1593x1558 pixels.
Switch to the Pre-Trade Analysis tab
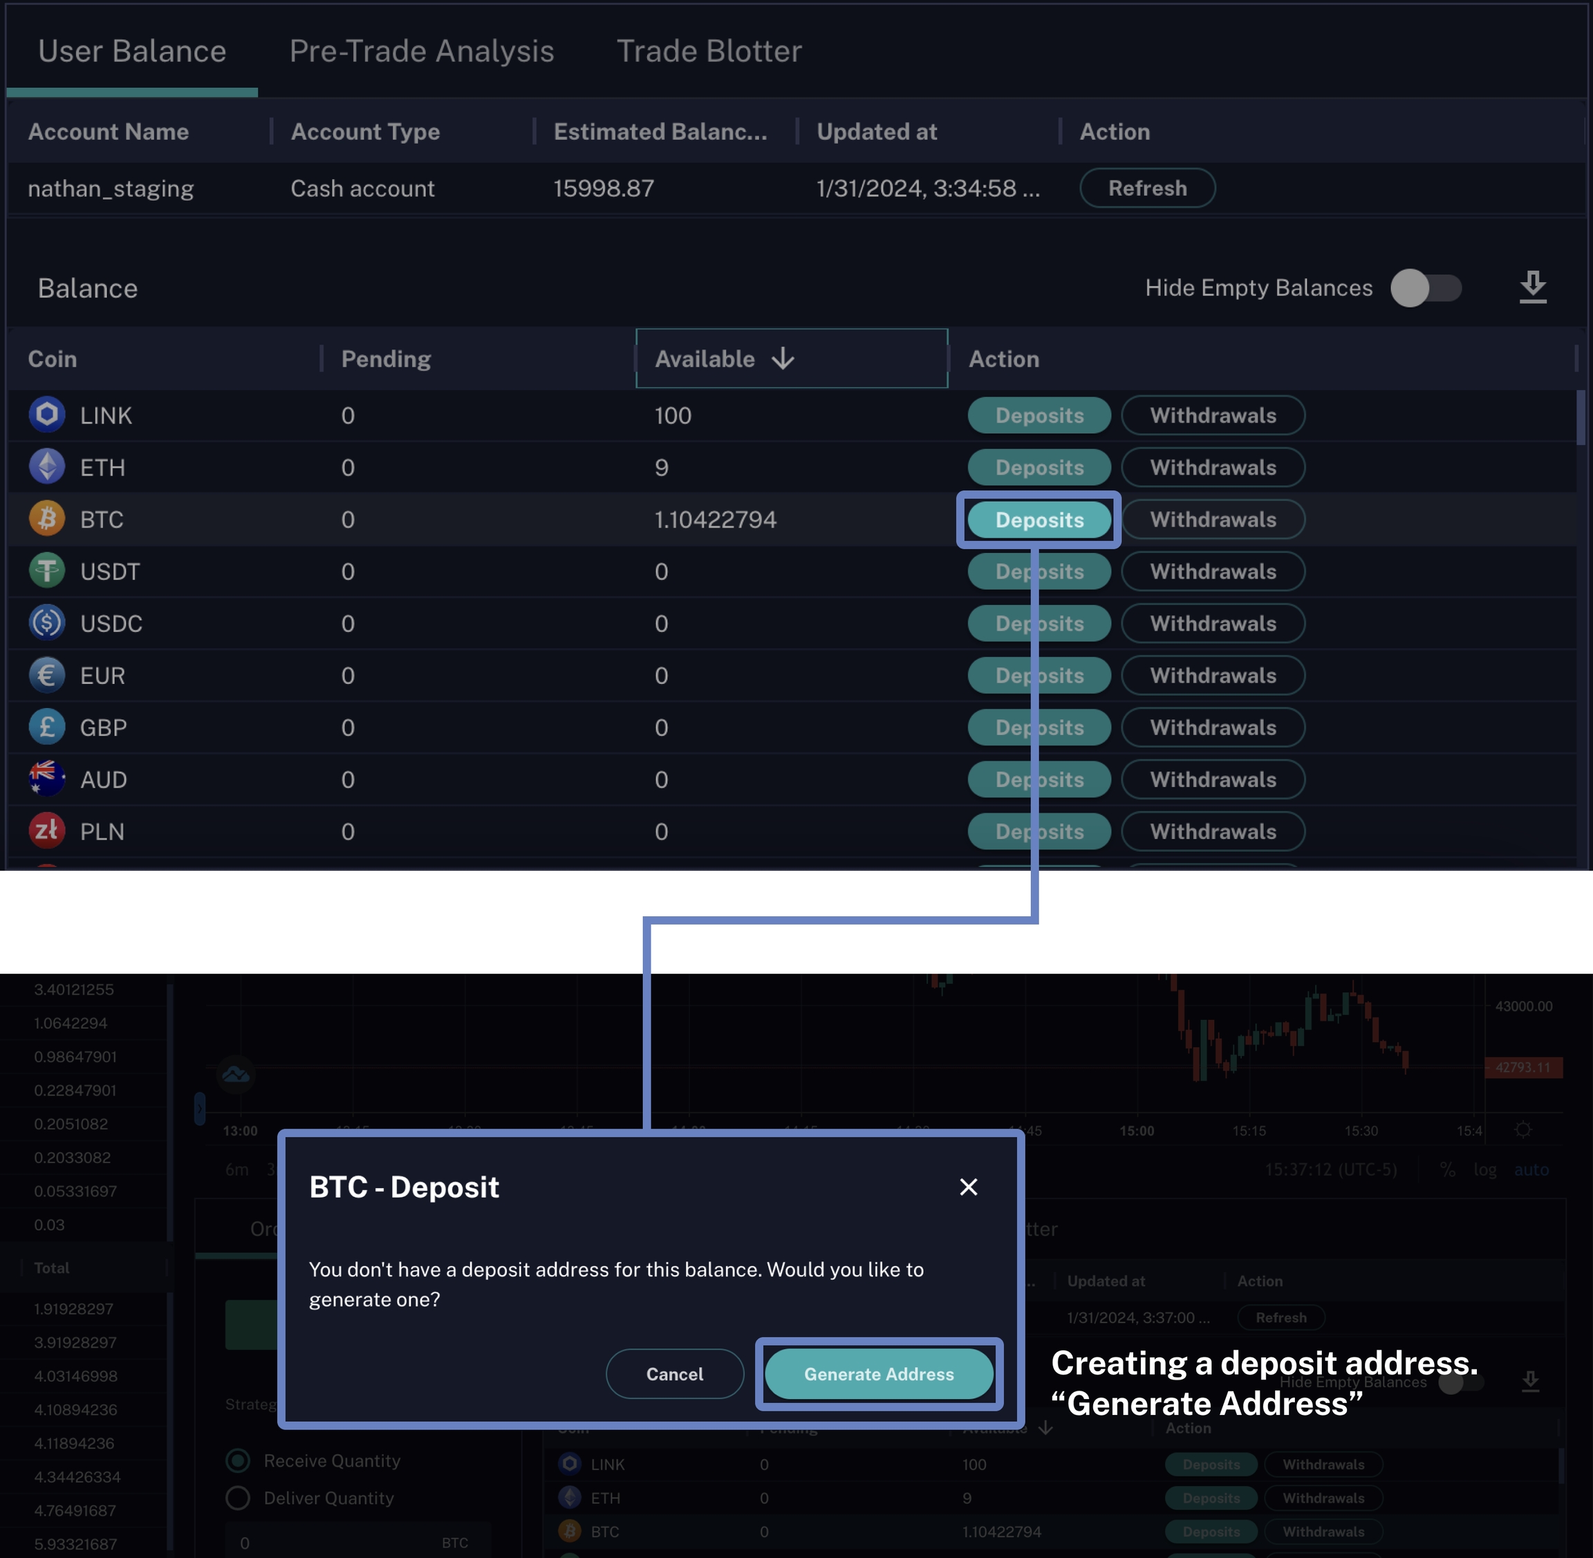coord(421,50)
